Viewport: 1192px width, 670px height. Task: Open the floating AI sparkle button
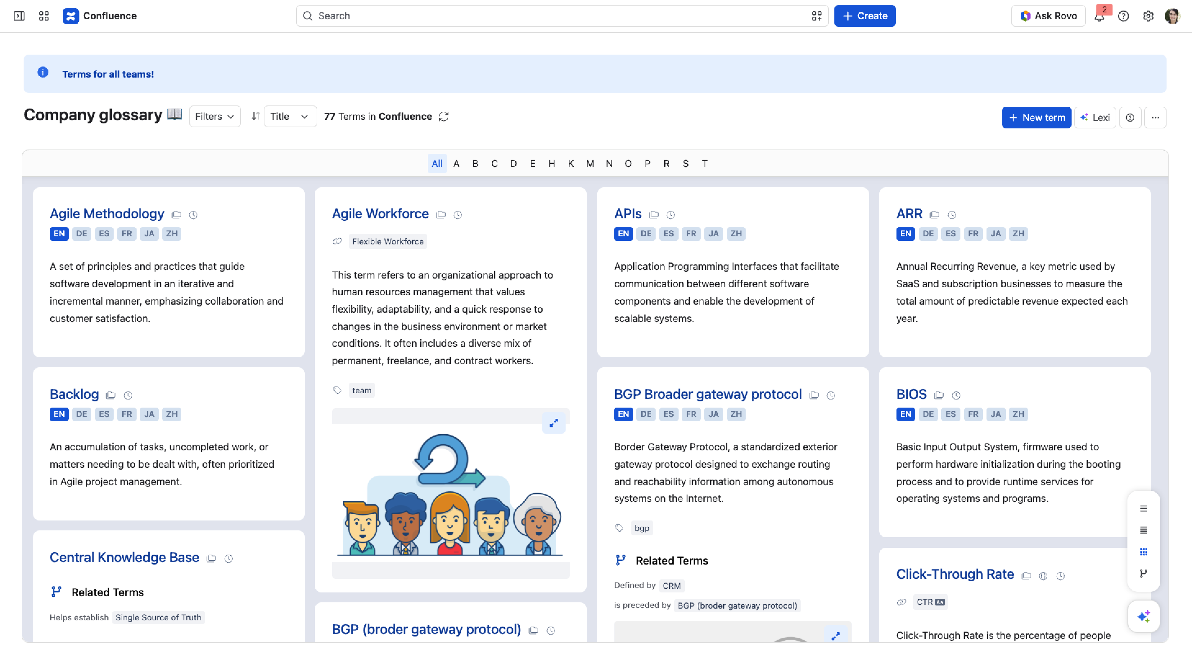point(1143,616)
